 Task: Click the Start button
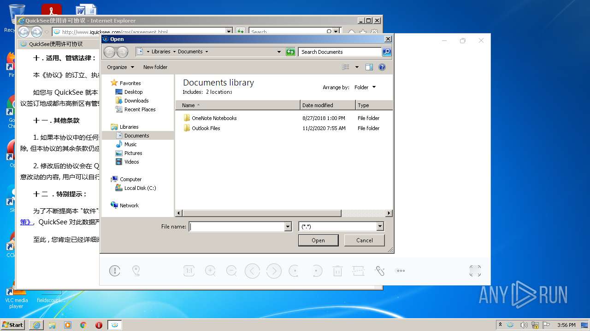tap(12, 325)
